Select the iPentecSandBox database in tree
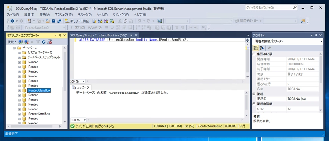Screen dimensions: 329x141 click(39, 114)
